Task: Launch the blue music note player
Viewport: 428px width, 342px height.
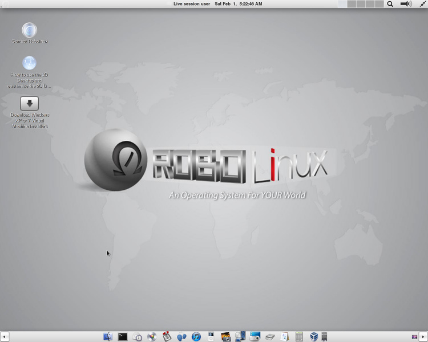Action: [196, 337]
